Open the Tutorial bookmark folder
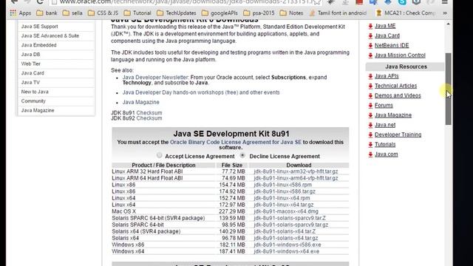473x266 pixels. point(137,13)
